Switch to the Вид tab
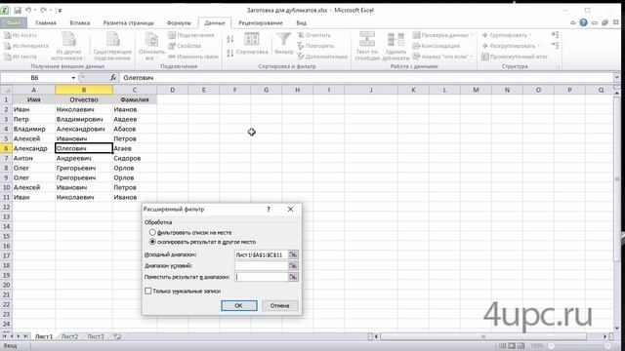625x351 pixels. click(x=302, y=23)
